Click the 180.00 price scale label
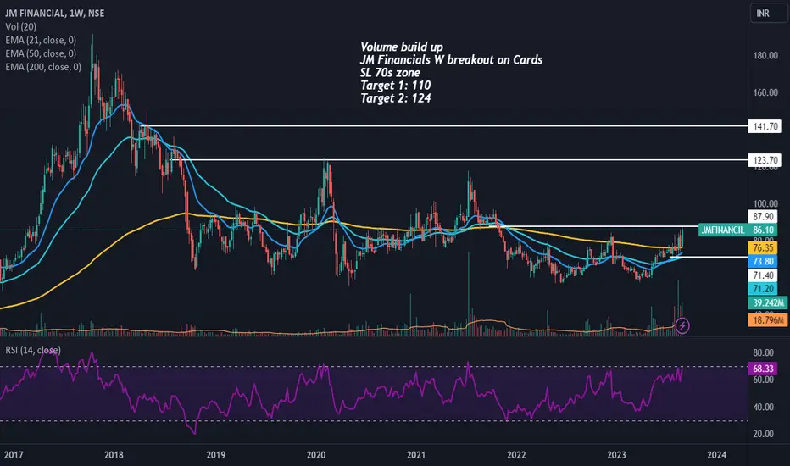Image resolution: width=790 pixels, height=466 pixels. [765, 55]
